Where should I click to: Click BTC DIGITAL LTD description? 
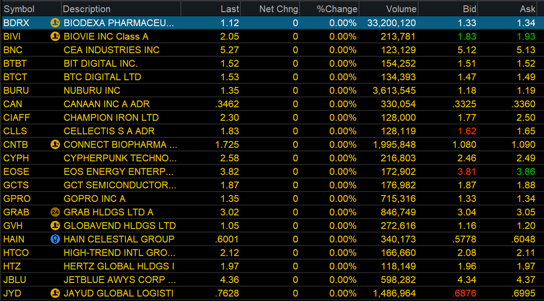pos(102,77)
